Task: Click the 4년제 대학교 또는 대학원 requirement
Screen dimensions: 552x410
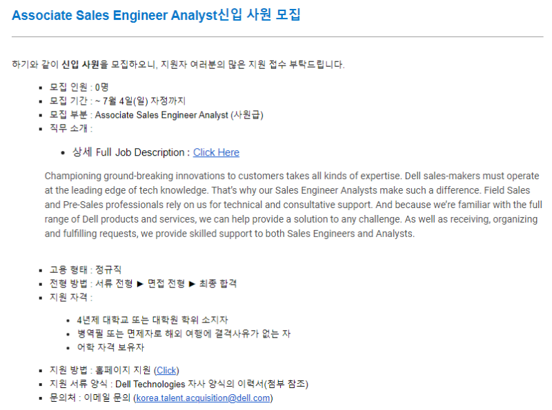Action: click(152, 320)
